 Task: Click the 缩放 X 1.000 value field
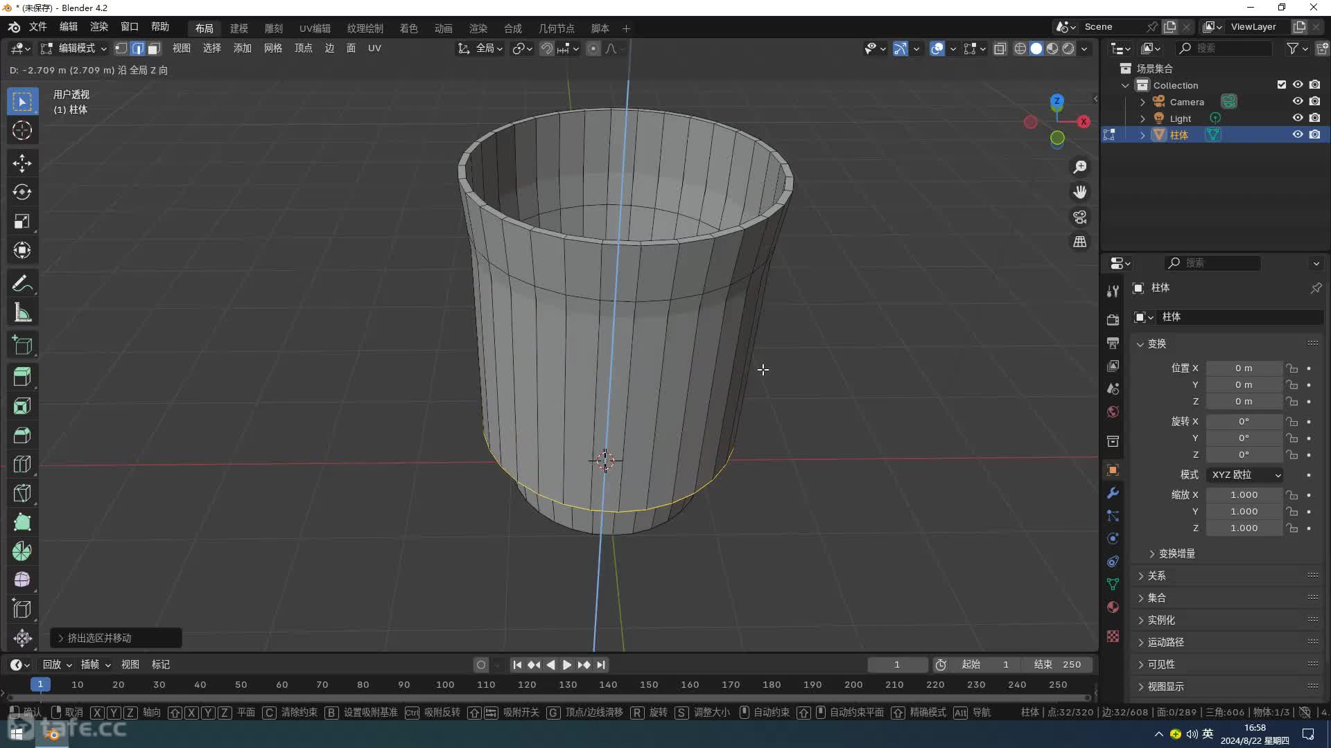click(1244, 495)
